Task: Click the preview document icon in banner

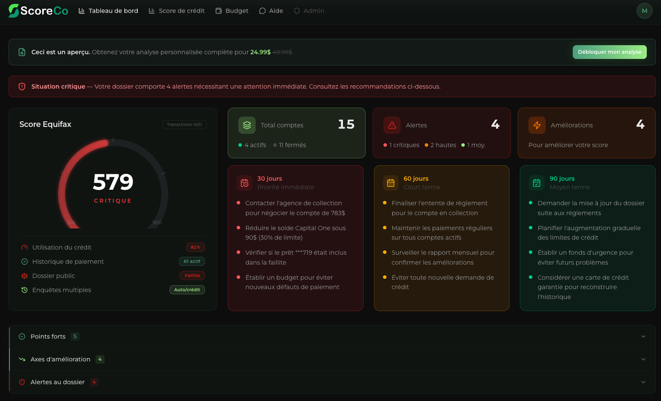Action: point(22,52)
